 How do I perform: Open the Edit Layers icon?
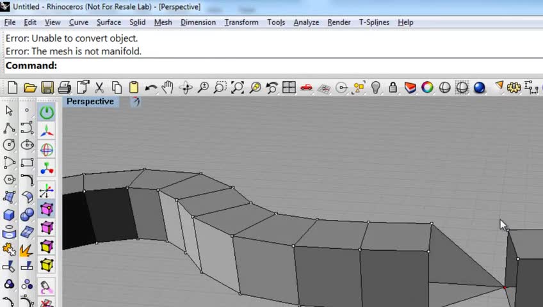tap(410, 88)
